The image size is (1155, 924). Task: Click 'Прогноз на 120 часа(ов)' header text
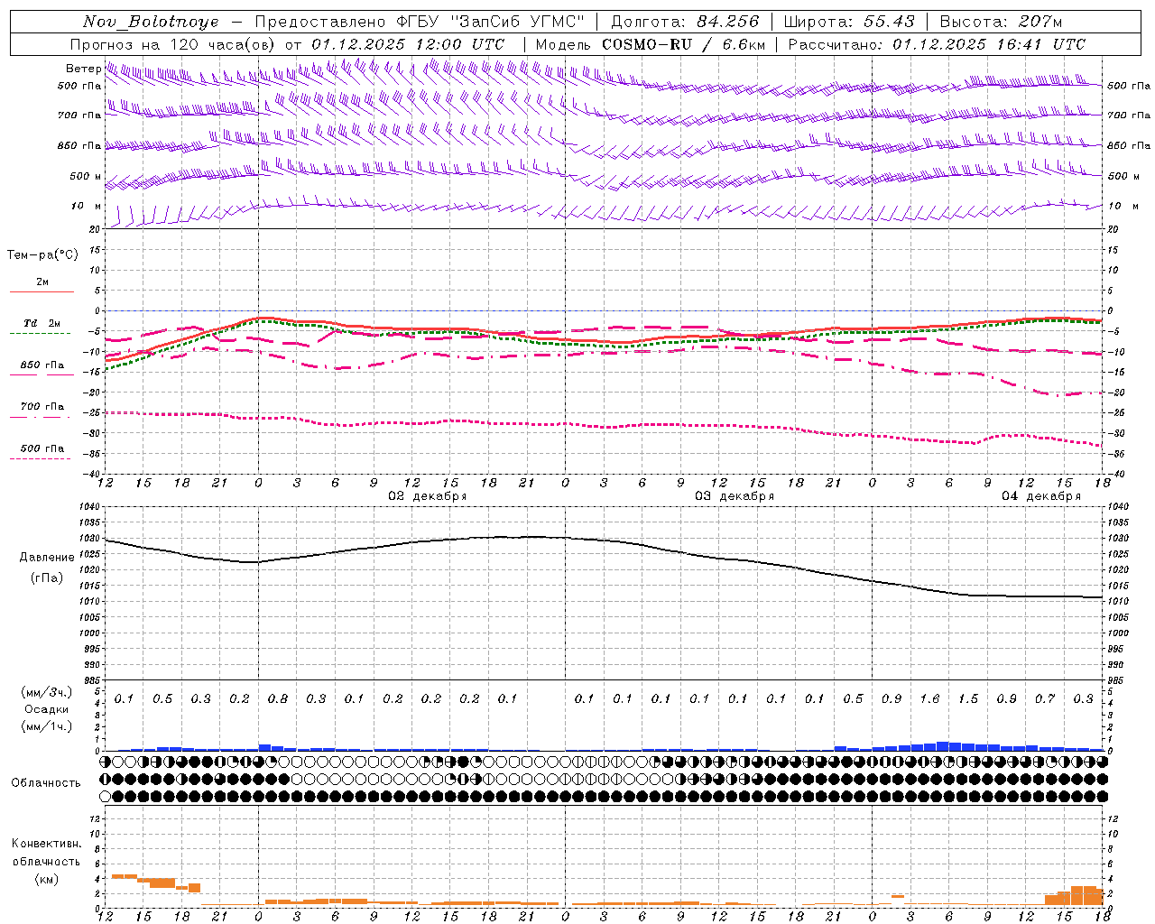click(x=173, y=44)
